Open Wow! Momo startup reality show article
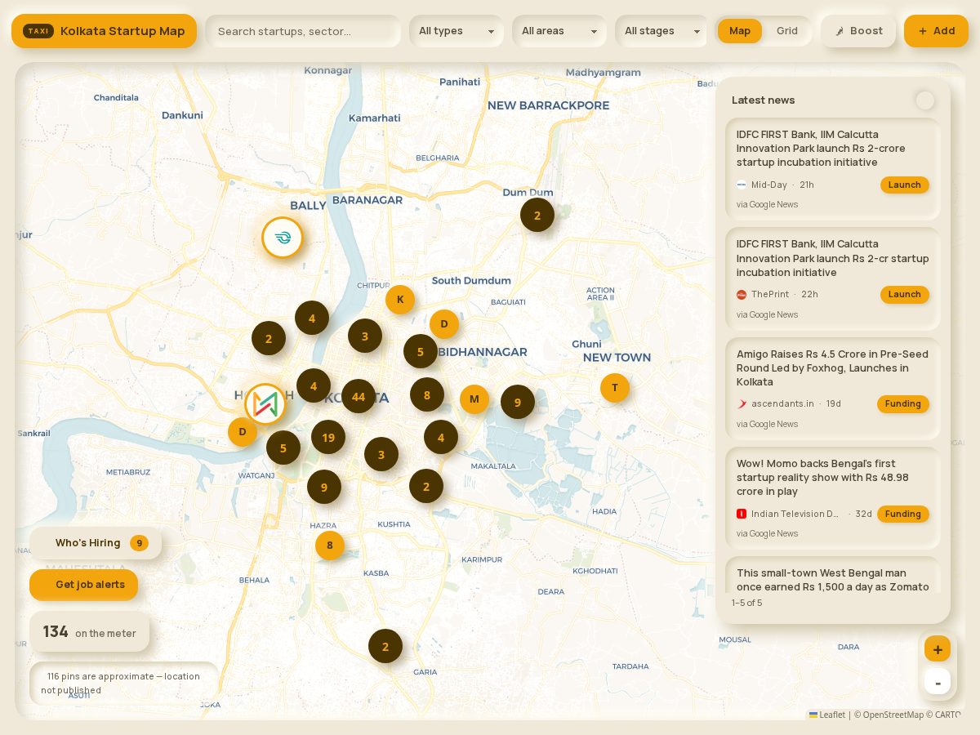This screenshot has height=735, width=980. [x=833, y=498]
